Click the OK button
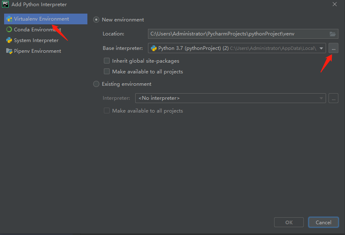Screen dimensions: 345x235 point(289,223)
